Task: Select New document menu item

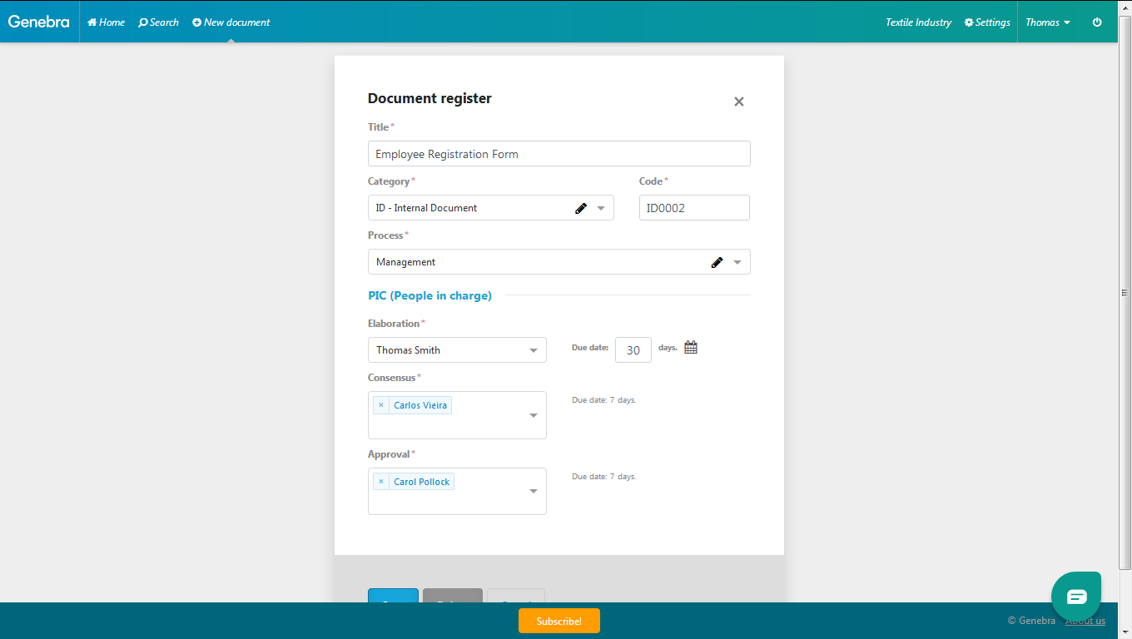Action: tap(231, 22)
